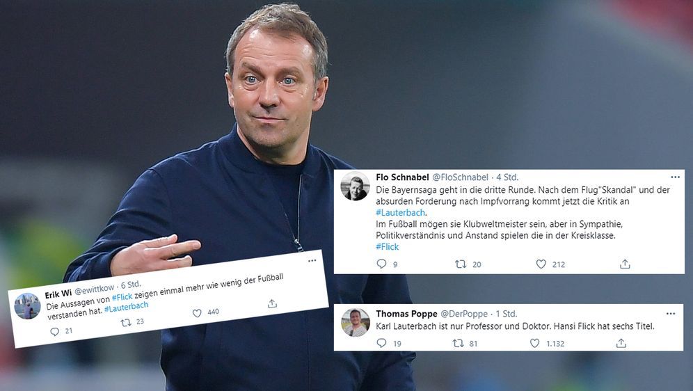This screenshot has width=693, height=391.
Task: Open more options on Flo Schnabel's tweet
Action: tap(676, 177)
